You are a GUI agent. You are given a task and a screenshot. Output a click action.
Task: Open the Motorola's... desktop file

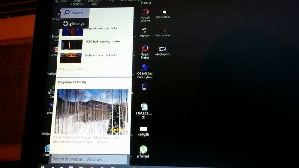click(x=163, y=33)
